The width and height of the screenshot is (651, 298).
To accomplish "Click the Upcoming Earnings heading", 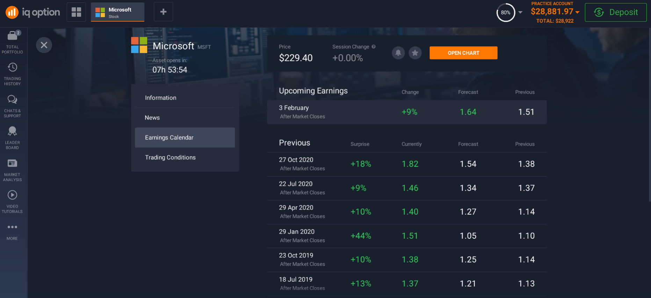I will [x=313, y=91].
